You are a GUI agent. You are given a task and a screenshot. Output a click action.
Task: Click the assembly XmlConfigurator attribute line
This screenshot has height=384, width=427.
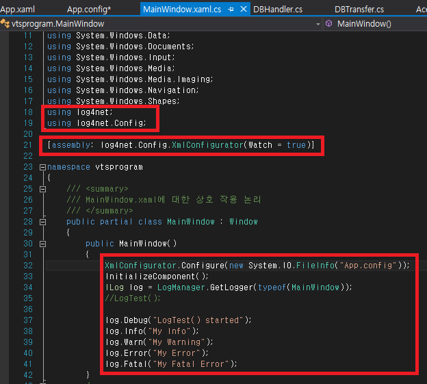[x=181, y=145]
